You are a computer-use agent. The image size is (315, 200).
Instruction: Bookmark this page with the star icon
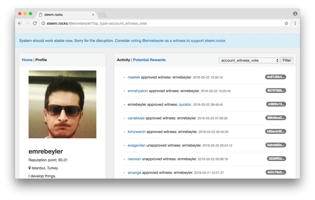[286, 23]
